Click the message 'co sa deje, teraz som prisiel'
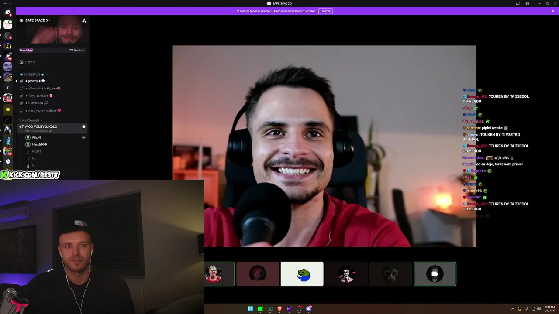Image resolution: width=559 pixels, height=314 pixels. (499, 164)
